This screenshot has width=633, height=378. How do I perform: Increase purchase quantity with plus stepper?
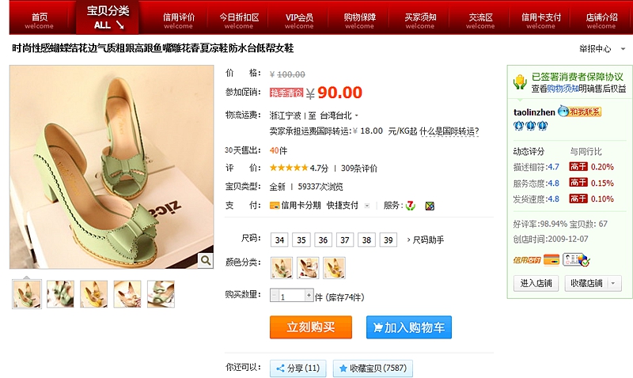coord(309,295)
